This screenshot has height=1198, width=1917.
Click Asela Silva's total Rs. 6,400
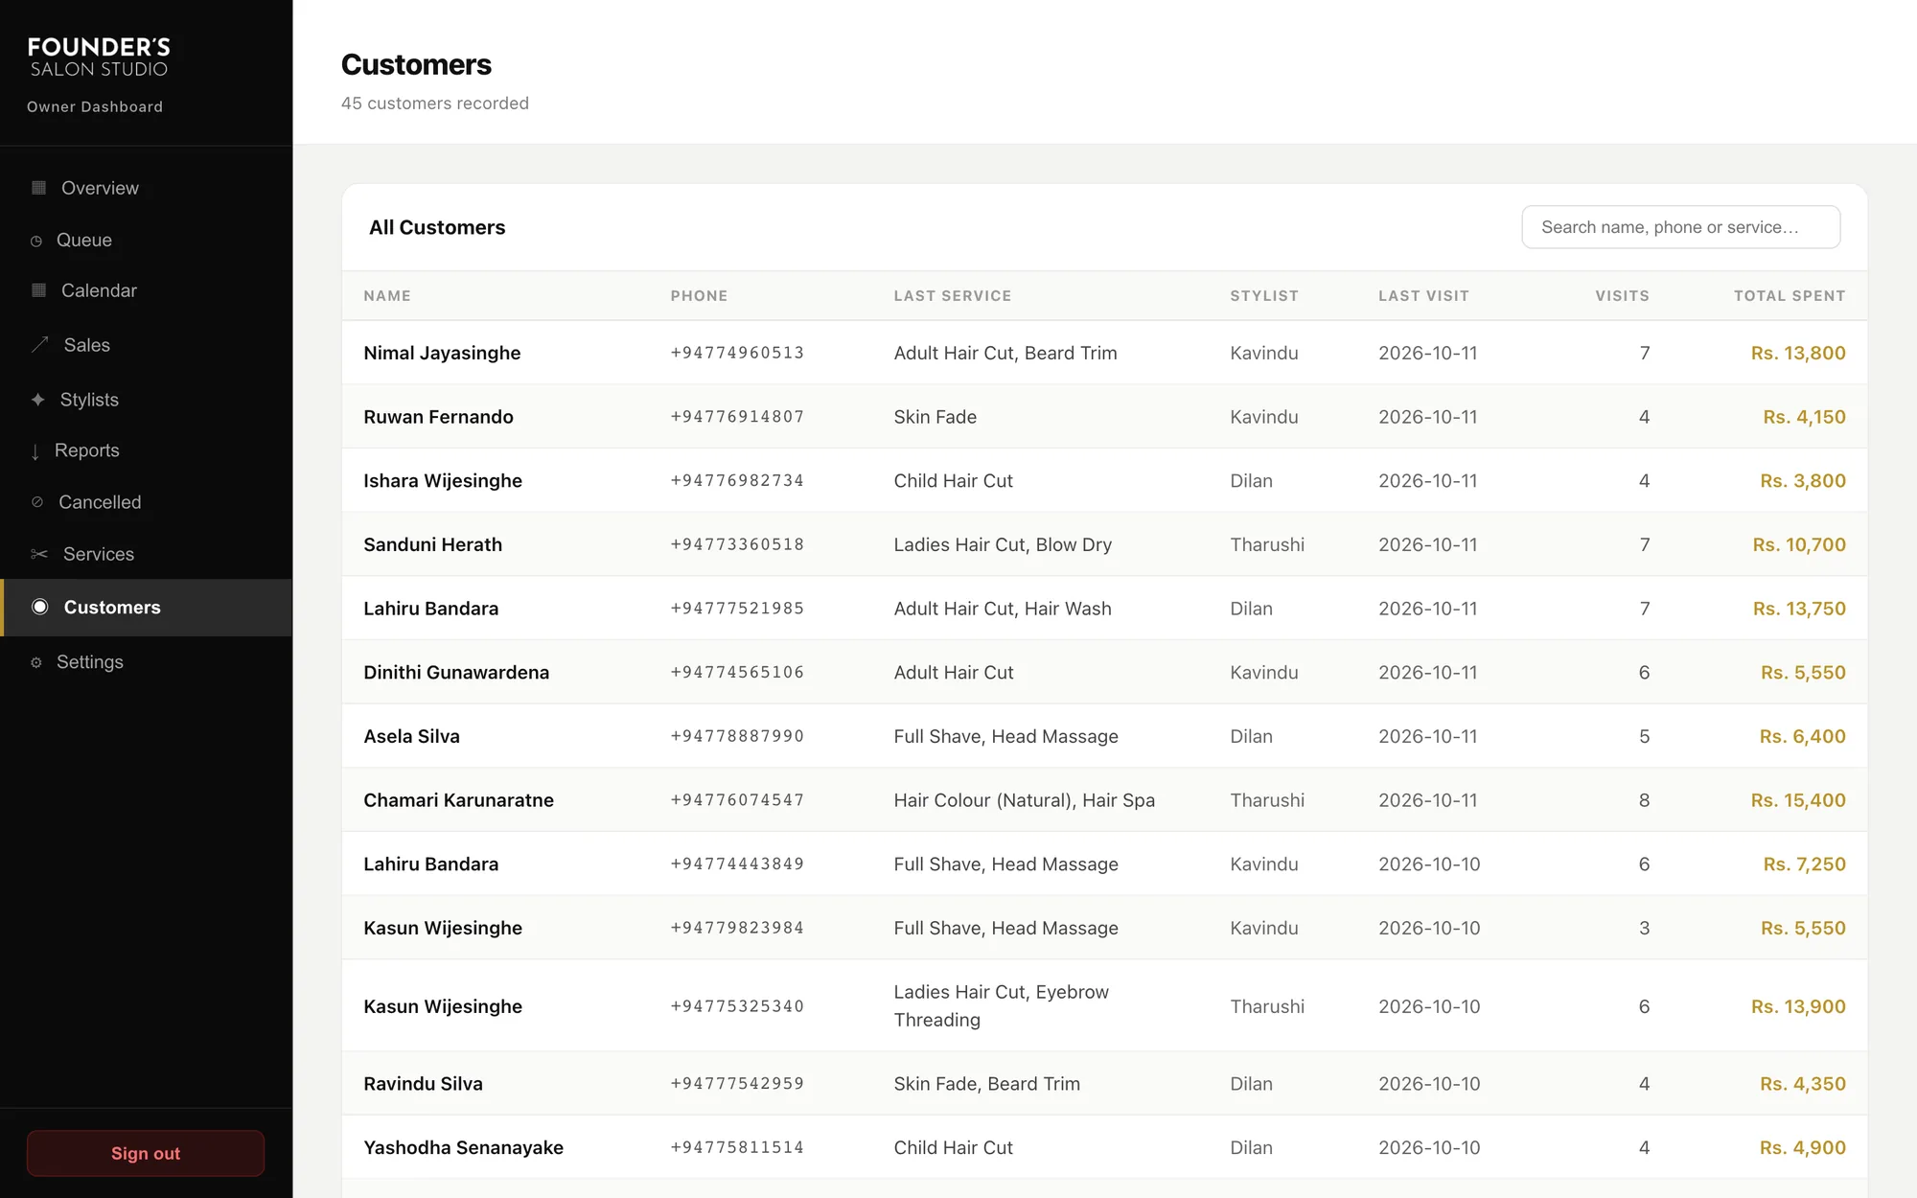point(1802,736)
